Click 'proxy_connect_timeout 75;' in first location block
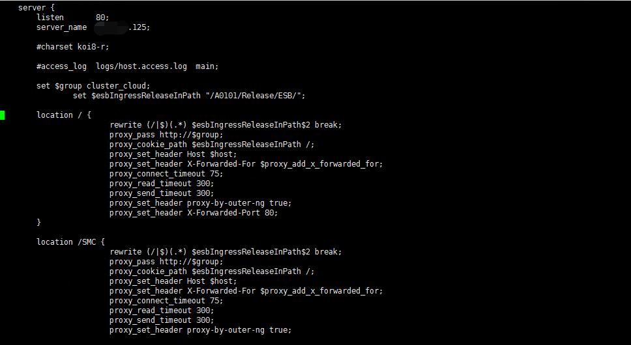631x345 pixels. tap(166, 174)
